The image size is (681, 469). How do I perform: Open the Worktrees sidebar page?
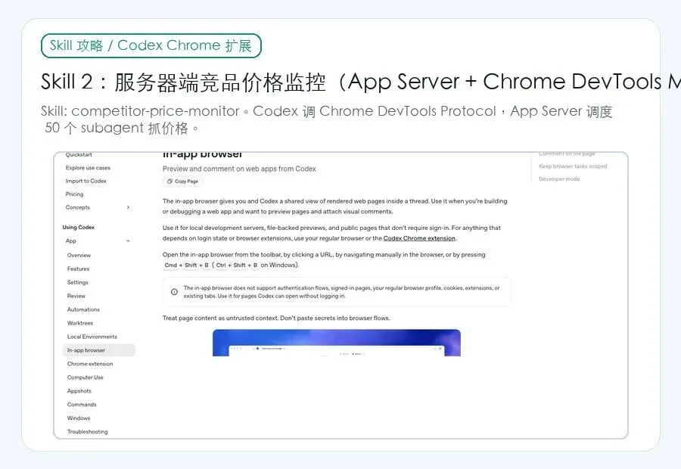(80, 323)
